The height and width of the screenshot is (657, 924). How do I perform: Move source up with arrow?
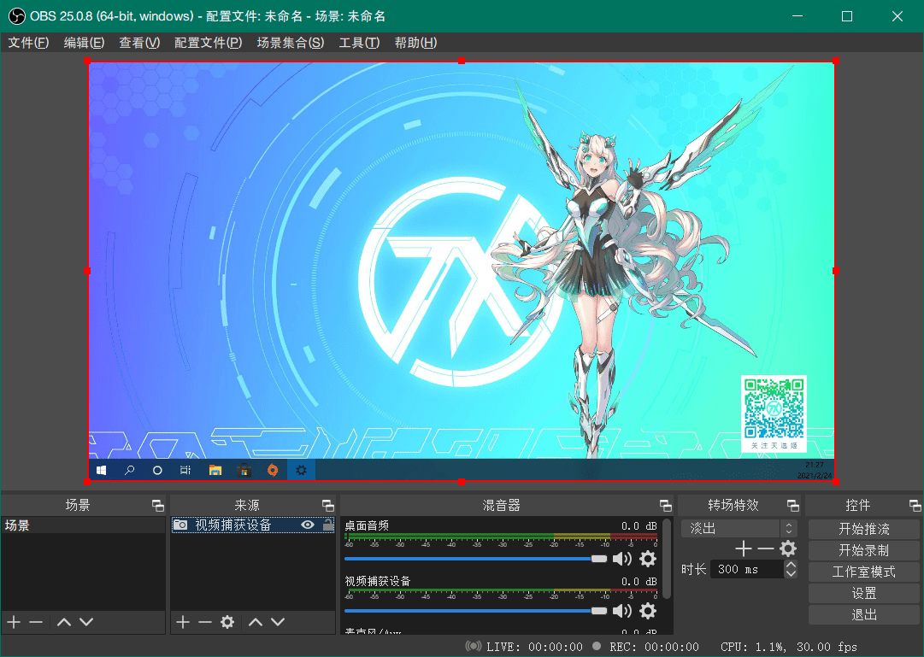tap(256, 622)
